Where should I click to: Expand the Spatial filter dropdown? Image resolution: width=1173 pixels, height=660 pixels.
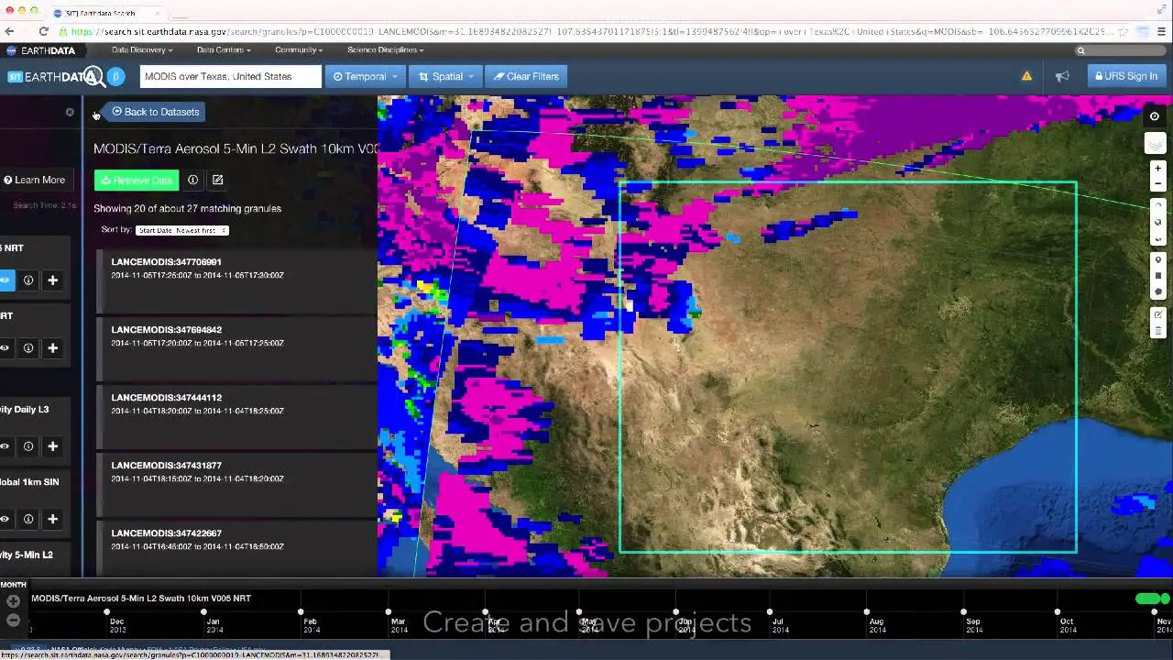tap(446, 76)
